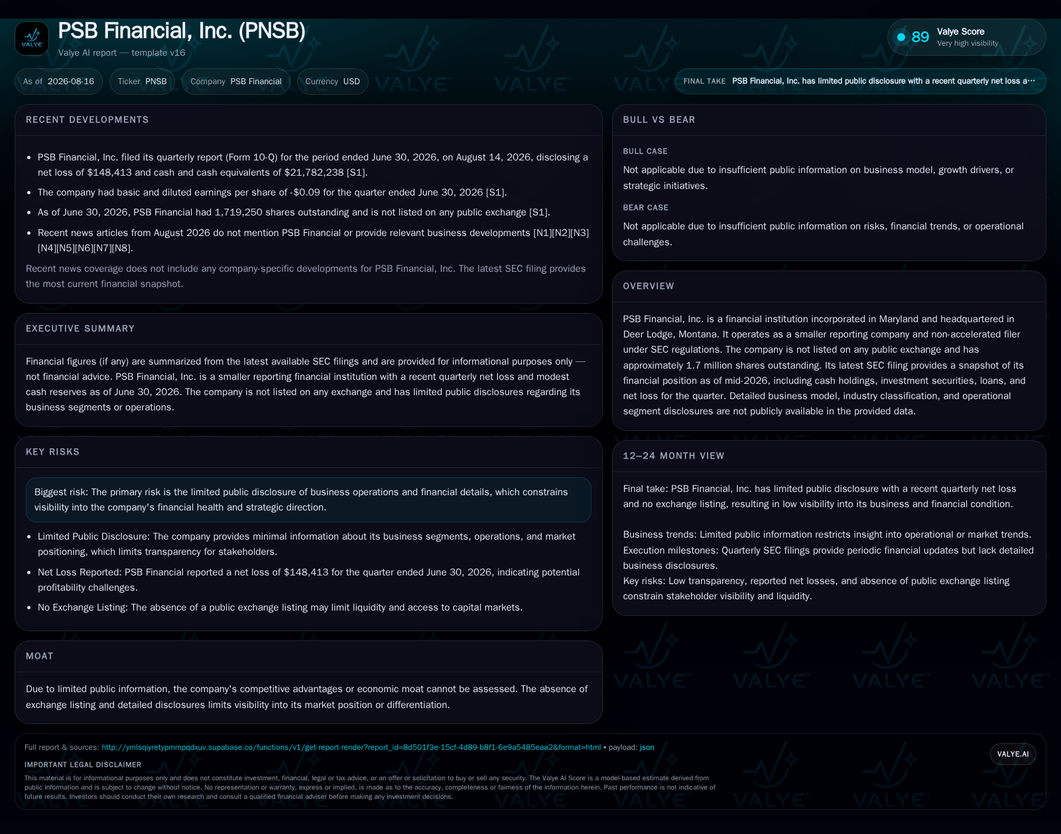Click the 'BULL VS BEAR' section header

[659, 120]
